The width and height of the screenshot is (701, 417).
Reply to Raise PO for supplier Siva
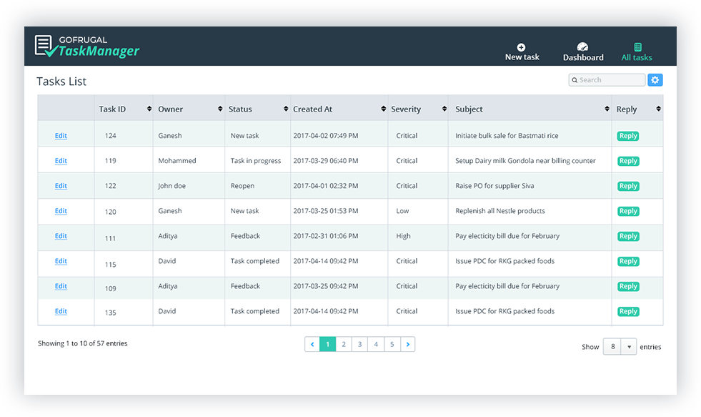tap(628, 186)
